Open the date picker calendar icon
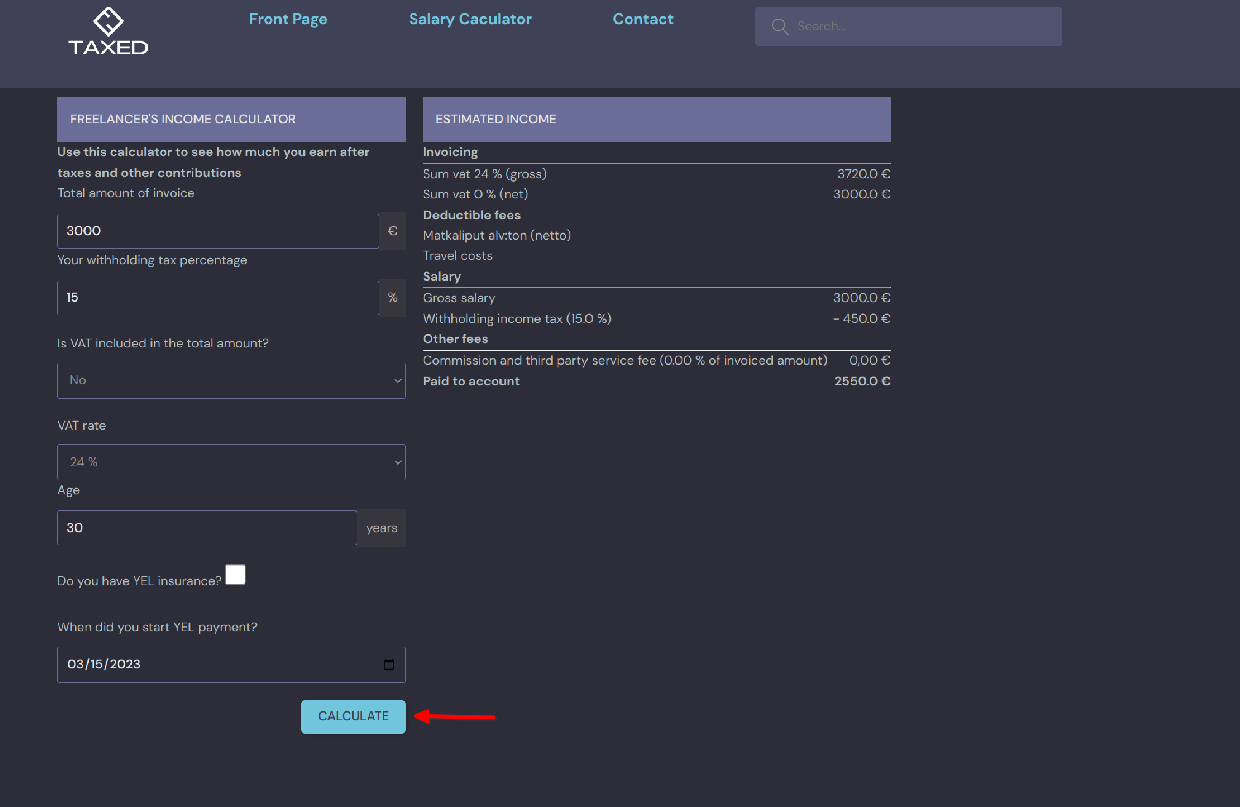 click(389, 664)
